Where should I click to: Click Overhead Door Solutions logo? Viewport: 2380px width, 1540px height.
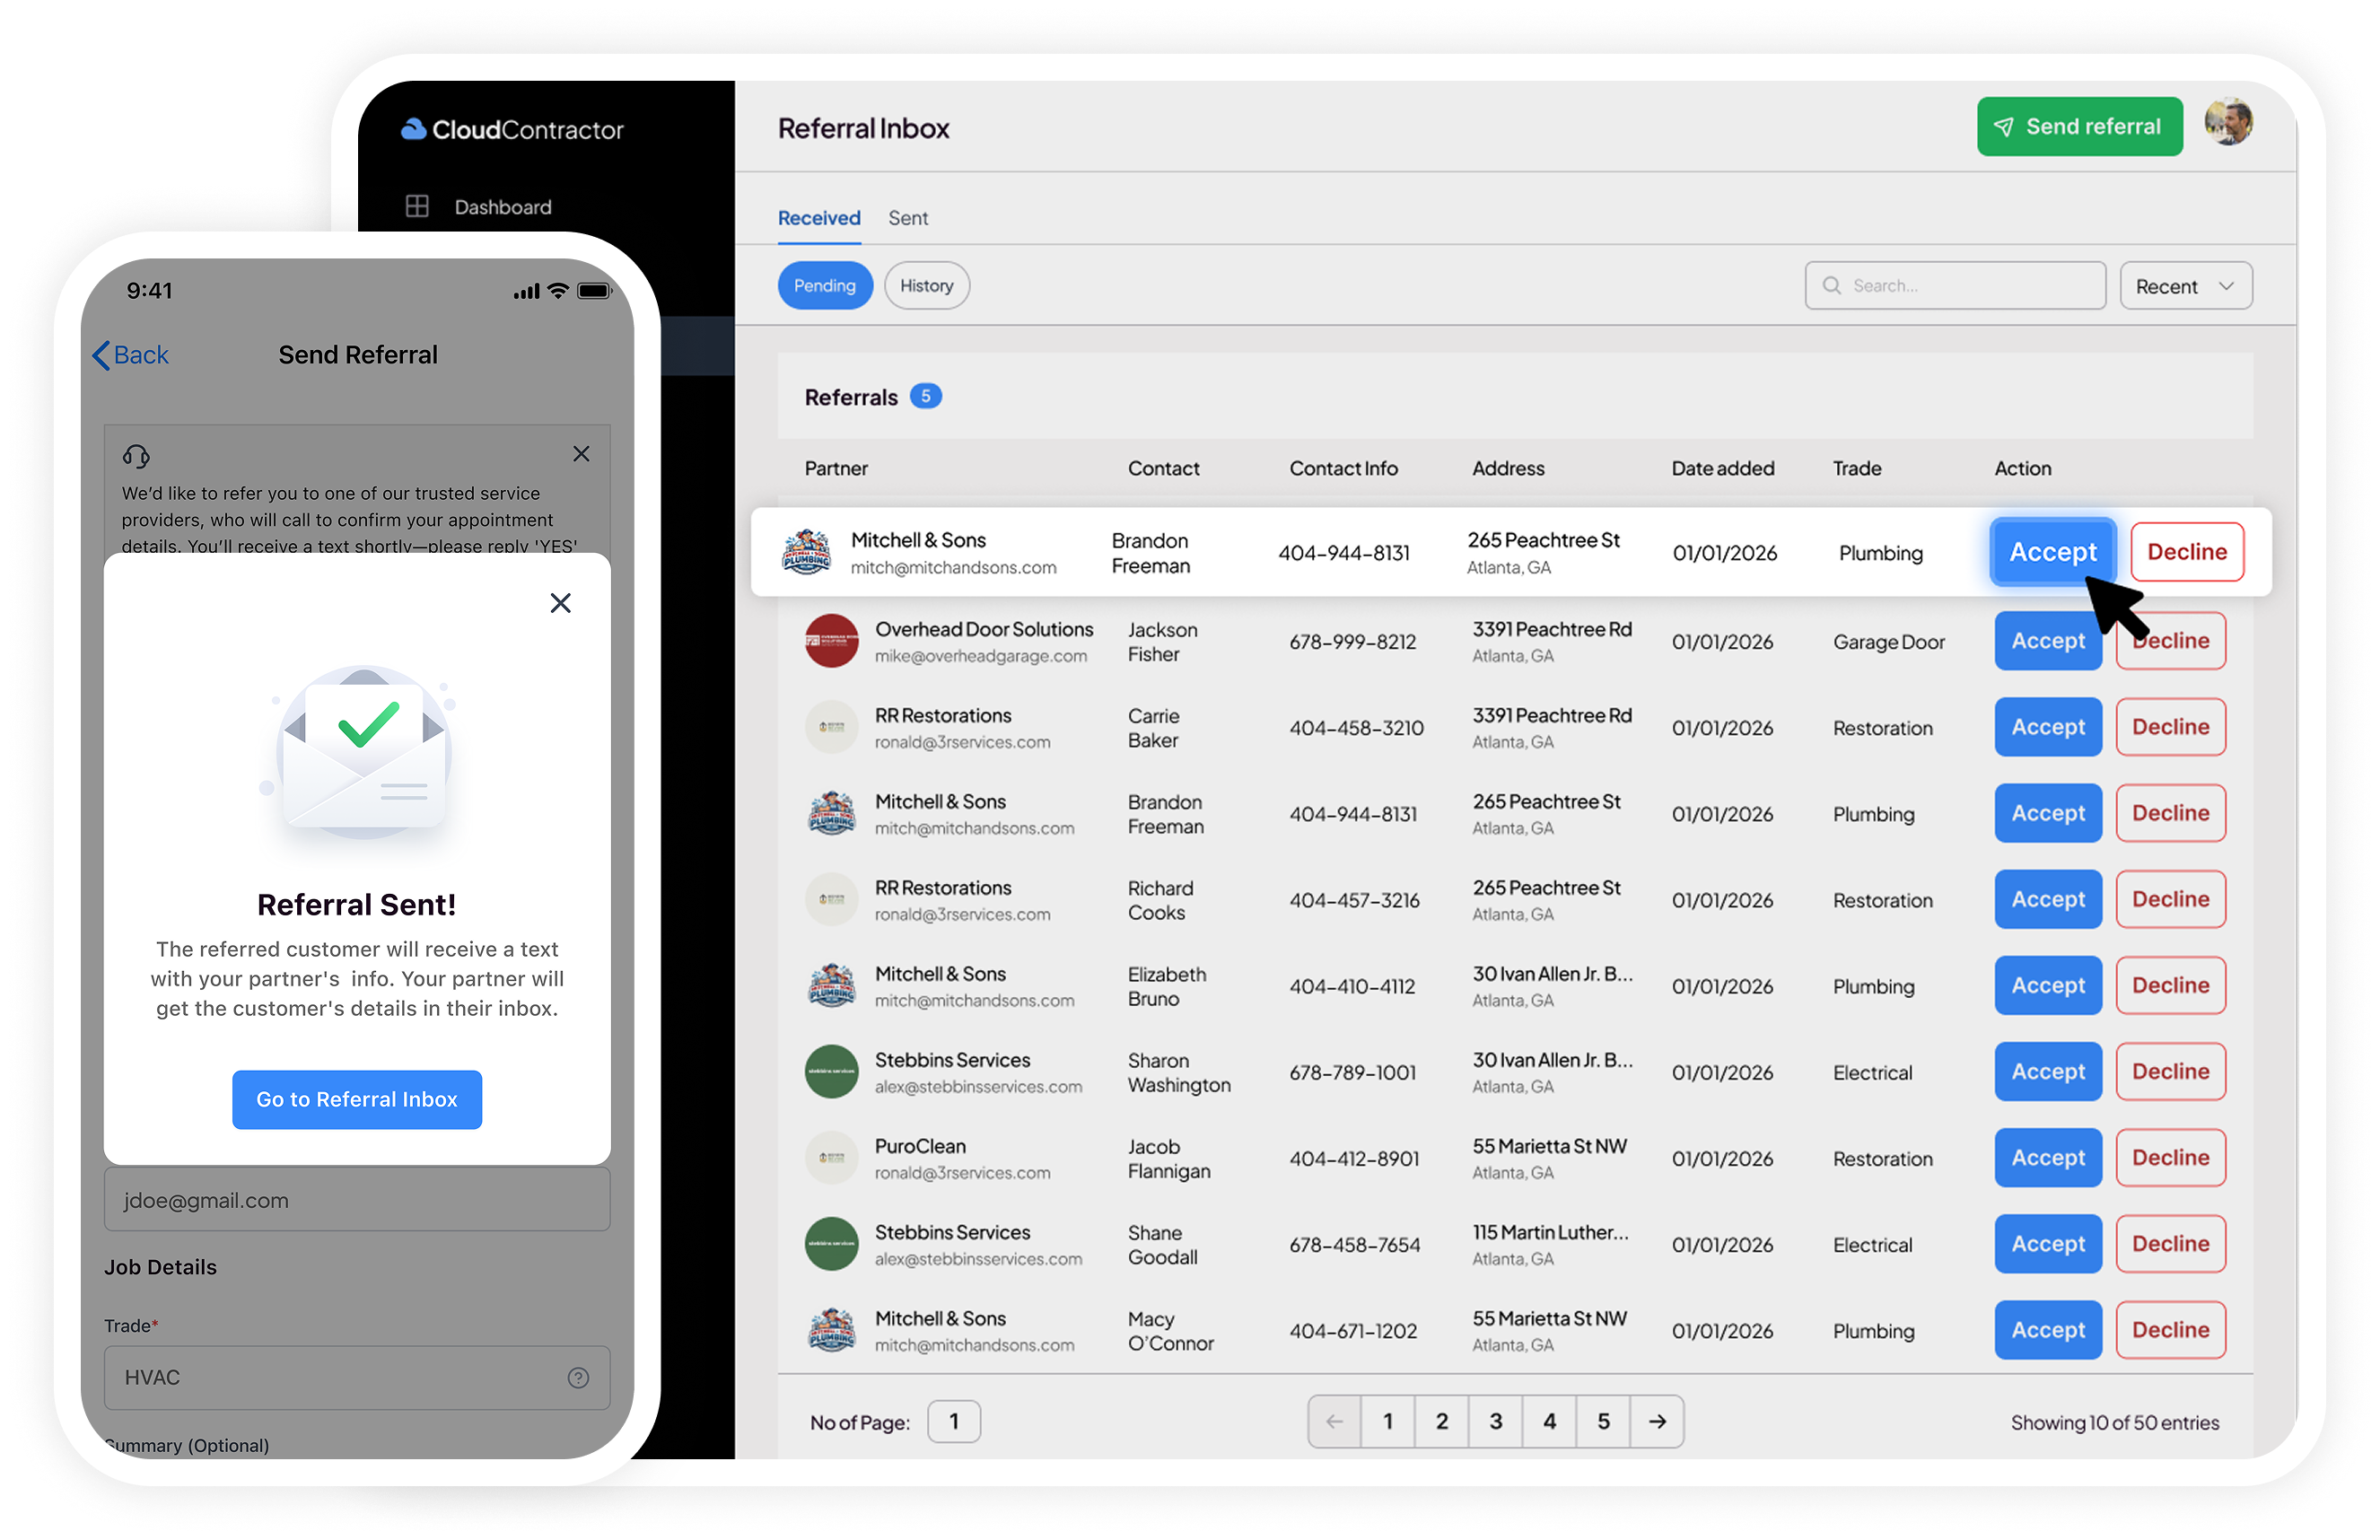click(831, 641)
